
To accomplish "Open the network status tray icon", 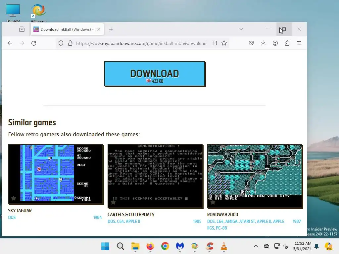I will click(x=277, y=246).
